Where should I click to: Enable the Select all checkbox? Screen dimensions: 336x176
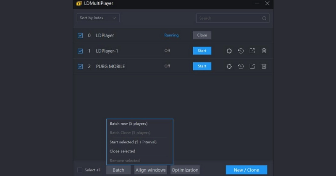coord(80,170)
